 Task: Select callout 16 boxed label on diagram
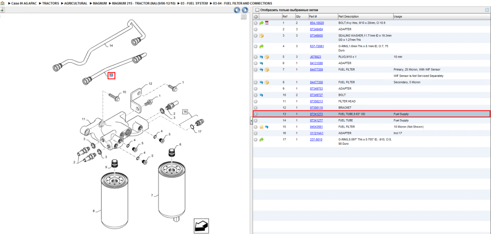185,112
